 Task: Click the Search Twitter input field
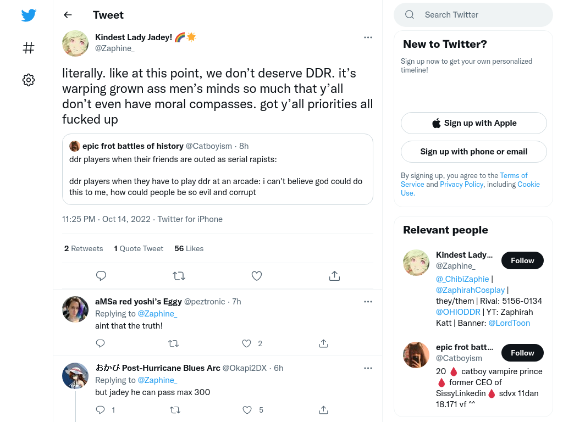[x=473, y=15]
